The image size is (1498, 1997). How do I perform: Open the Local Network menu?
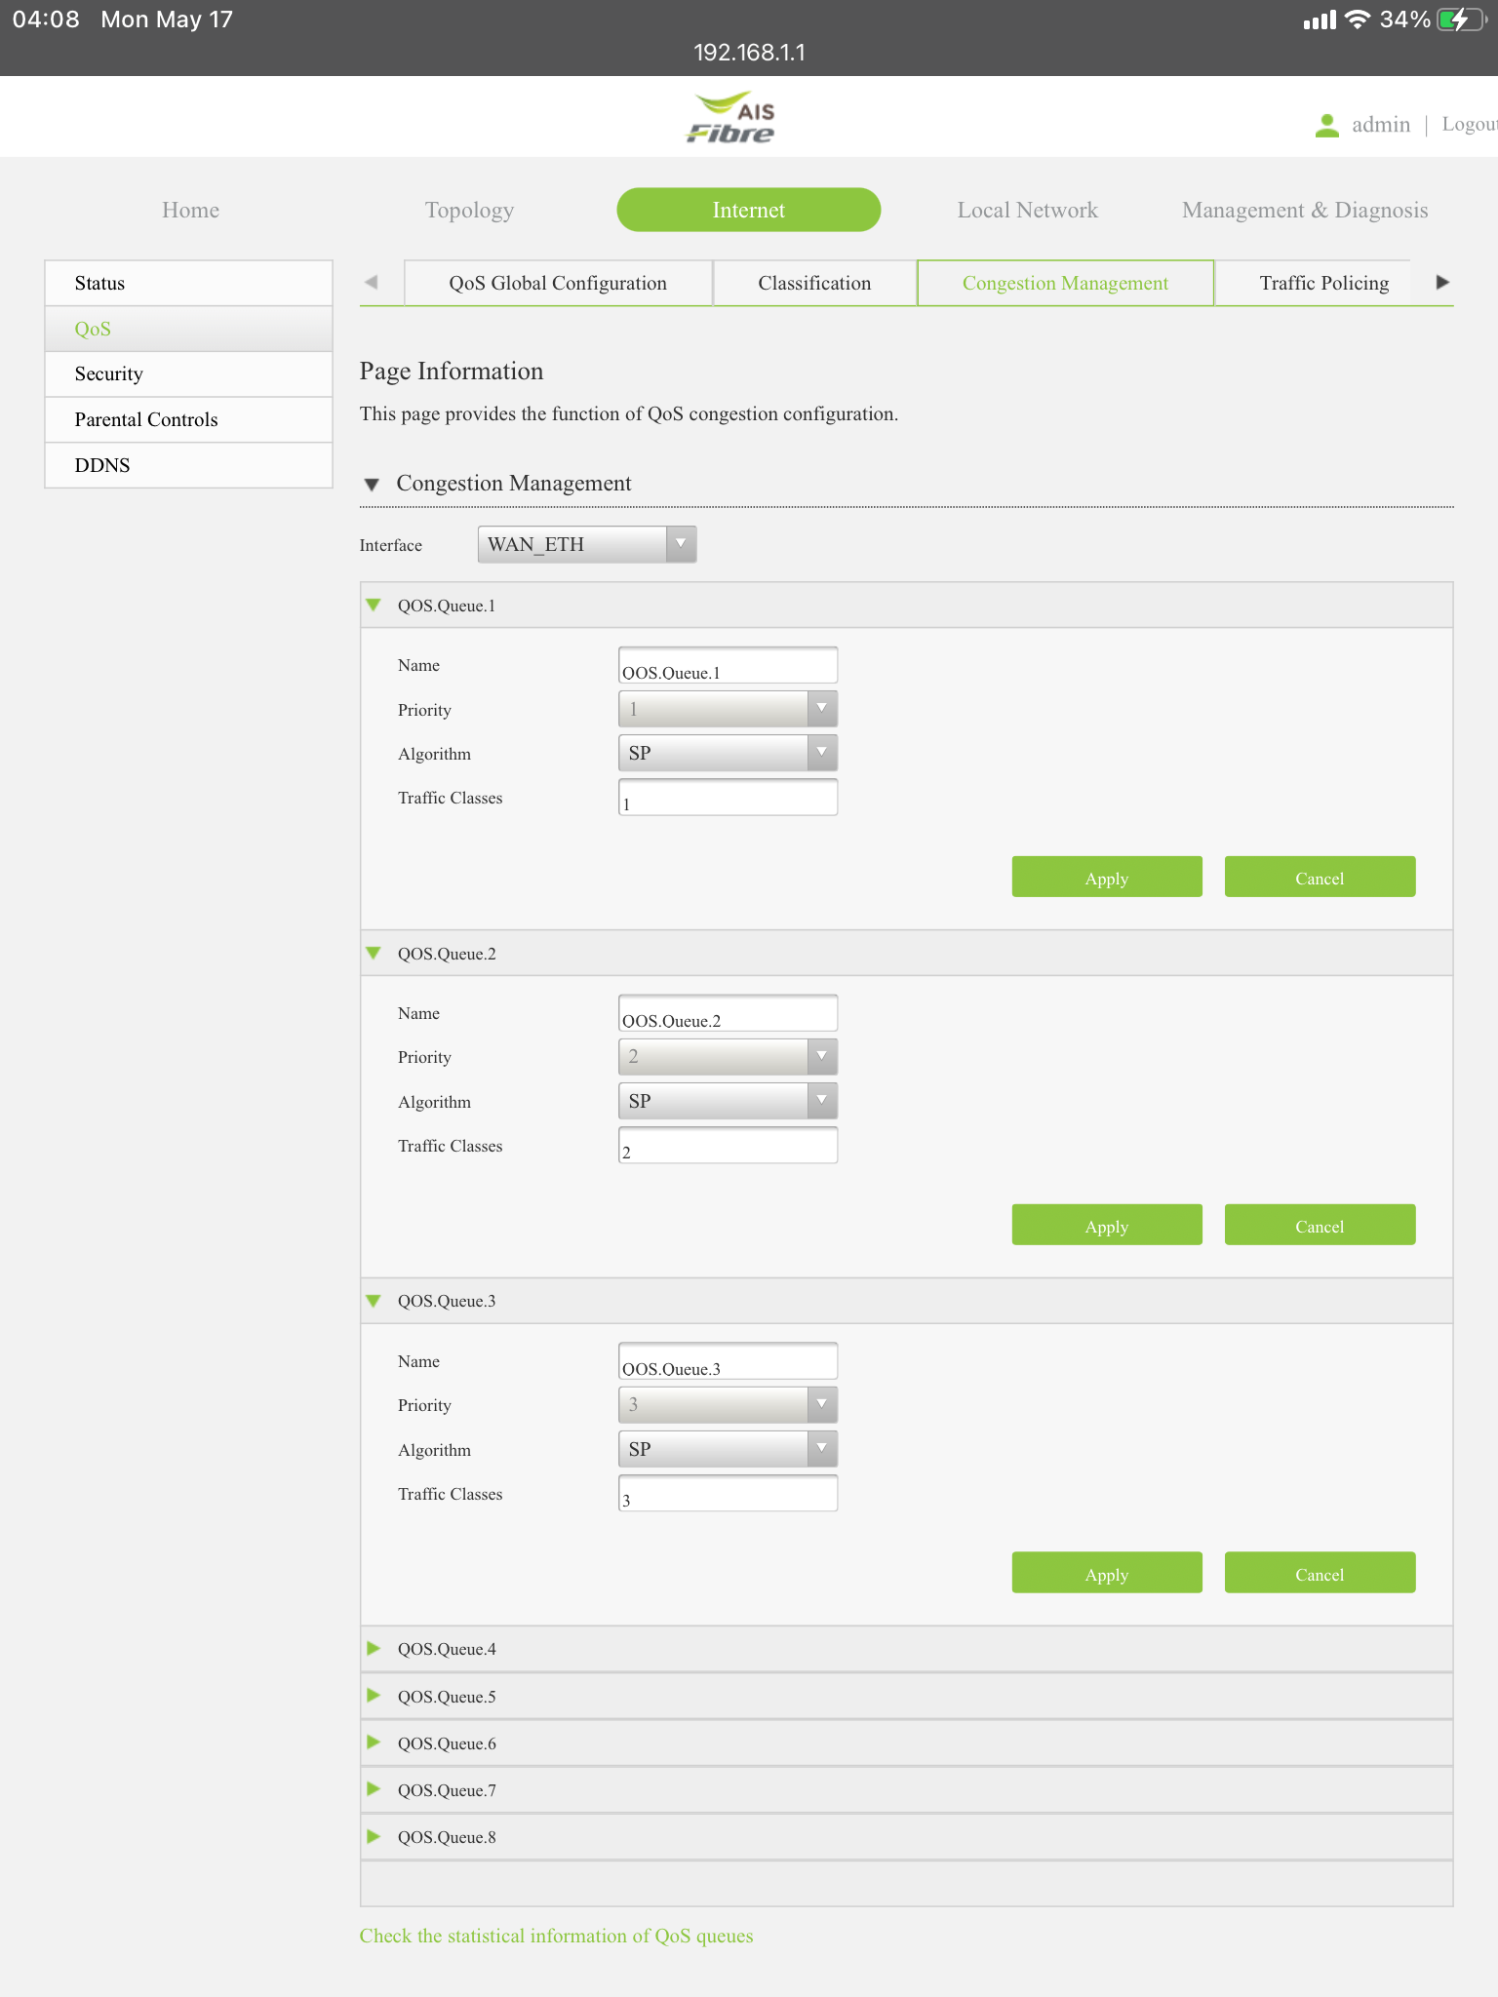tap(1027, 210)
